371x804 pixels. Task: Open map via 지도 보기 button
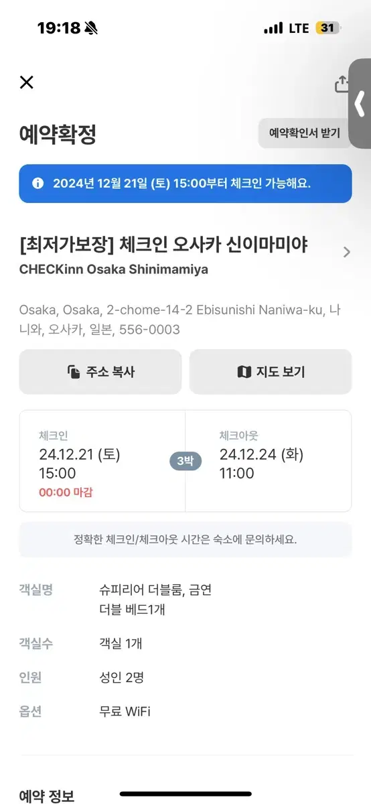pos(271,372)
